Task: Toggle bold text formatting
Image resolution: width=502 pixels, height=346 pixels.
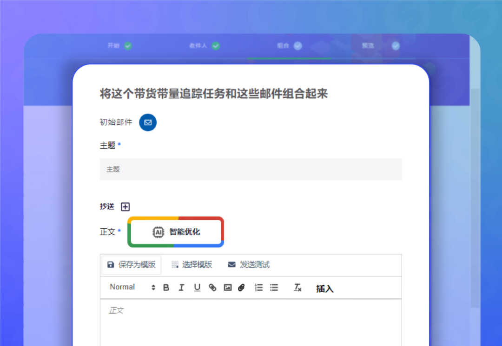Action: (166, 288)
